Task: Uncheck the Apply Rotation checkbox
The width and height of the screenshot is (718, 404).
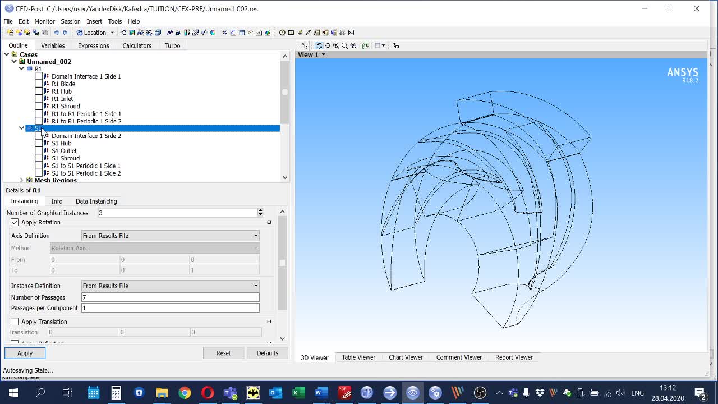Action: point(15,222)
